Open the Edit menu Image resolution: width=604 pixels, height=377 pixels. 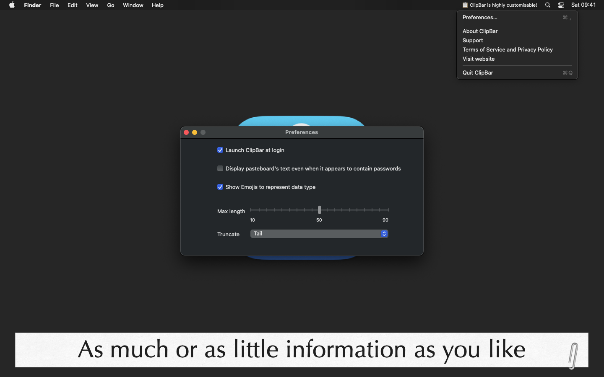point(73,5)
